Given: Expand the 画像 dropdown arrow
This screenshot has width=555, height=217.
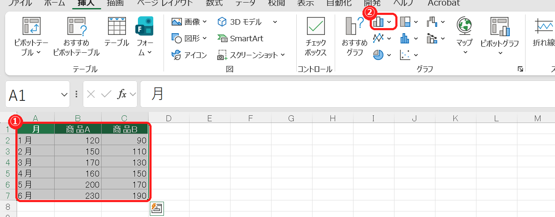Looking at the screenshot, I should (x=204, y=22).
